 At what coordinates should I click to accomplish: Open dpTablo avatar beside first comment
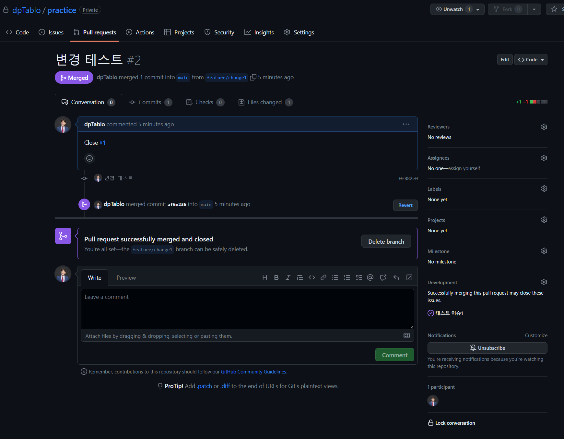click(63, 125)
